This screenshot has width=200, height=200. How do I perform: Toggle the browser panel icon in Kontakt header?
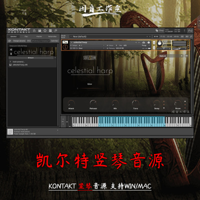click(x=34, y=30)
